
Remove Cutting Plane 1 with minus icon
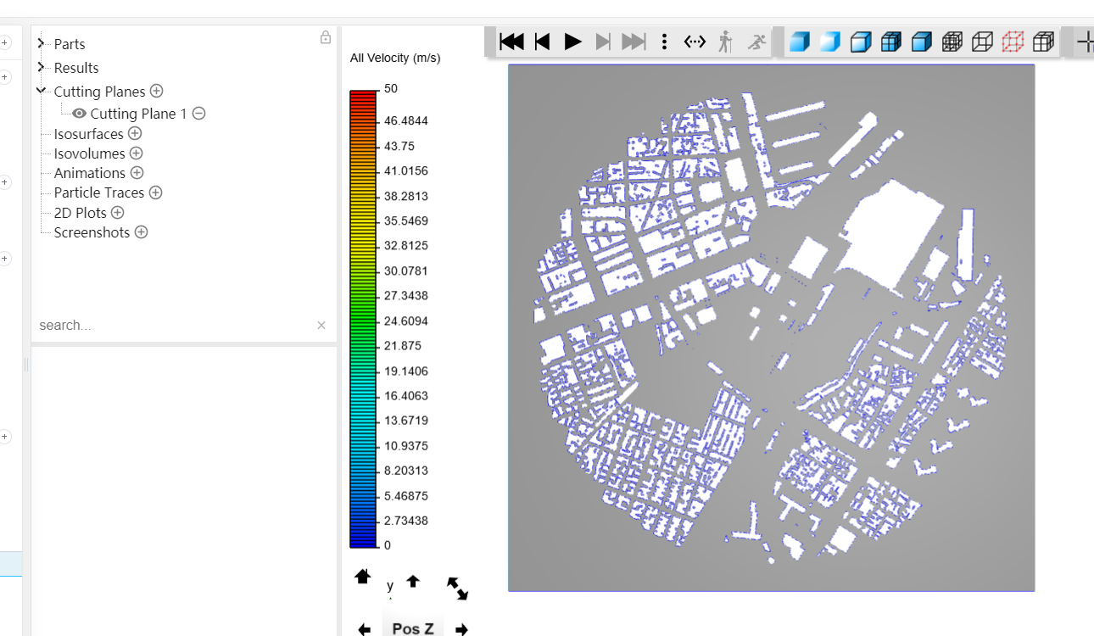(198, 114)
